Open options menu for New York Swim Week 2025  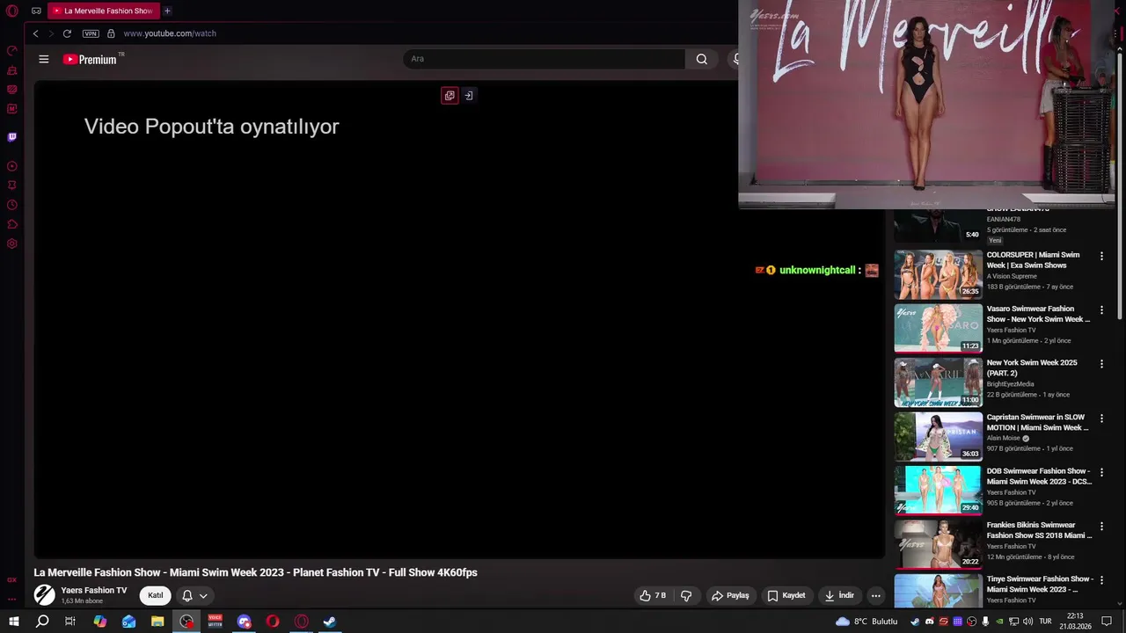[1101, 364]
